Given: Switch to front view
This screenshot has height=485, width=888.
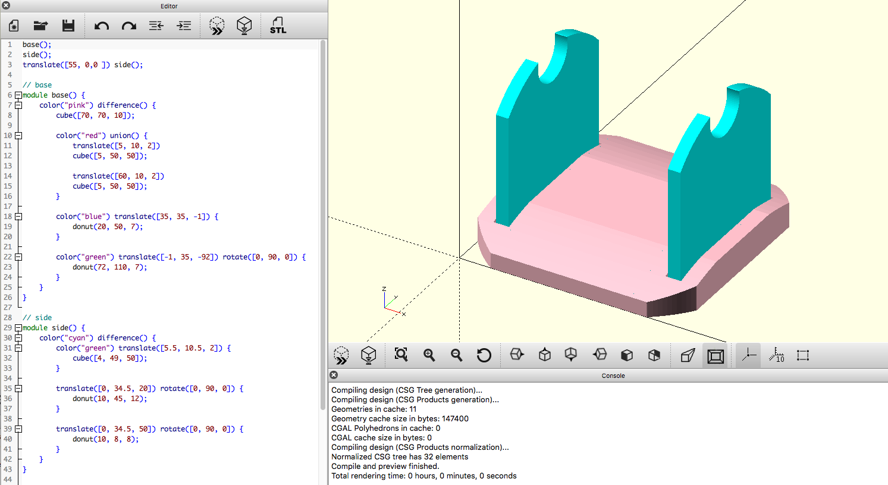Looking at the screenshot, I should [x=627, y=355].
